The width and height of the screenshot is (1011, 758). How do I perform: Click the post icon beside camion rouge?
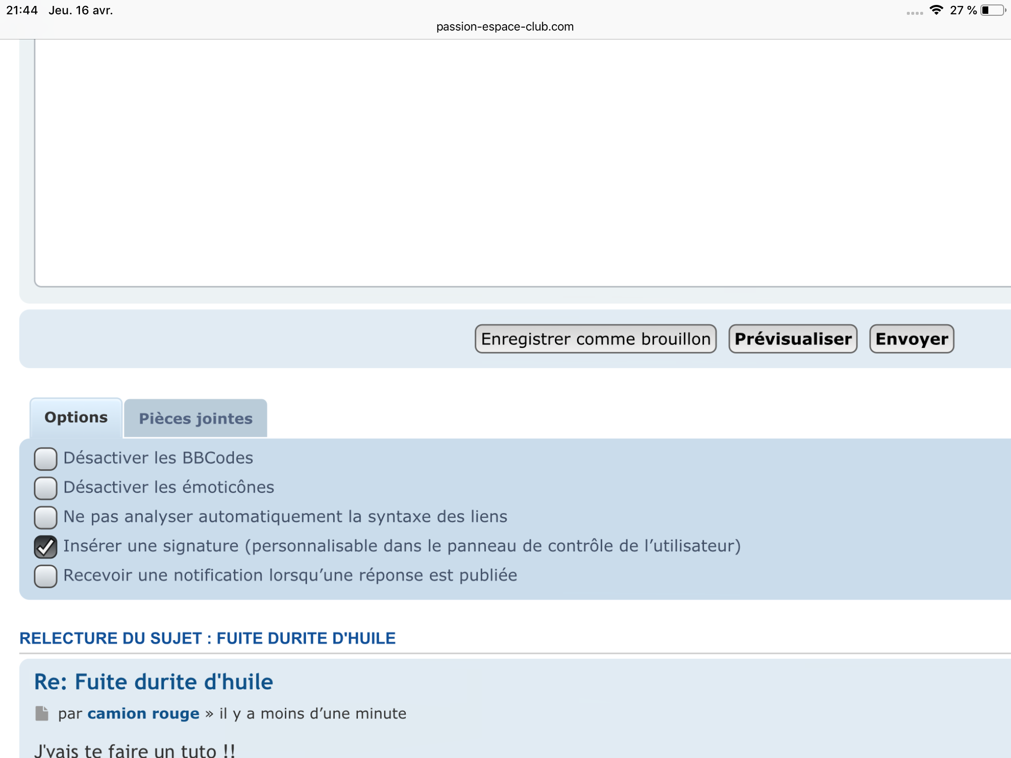pyautogui.click(x=42, y=714)
